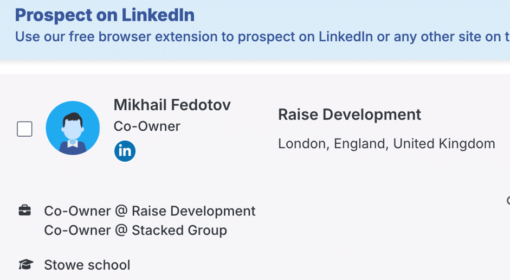Screen dimensions: 510x280
Task: Click Mikhail Fedotov's avatar image
Action: coord(73,128)
